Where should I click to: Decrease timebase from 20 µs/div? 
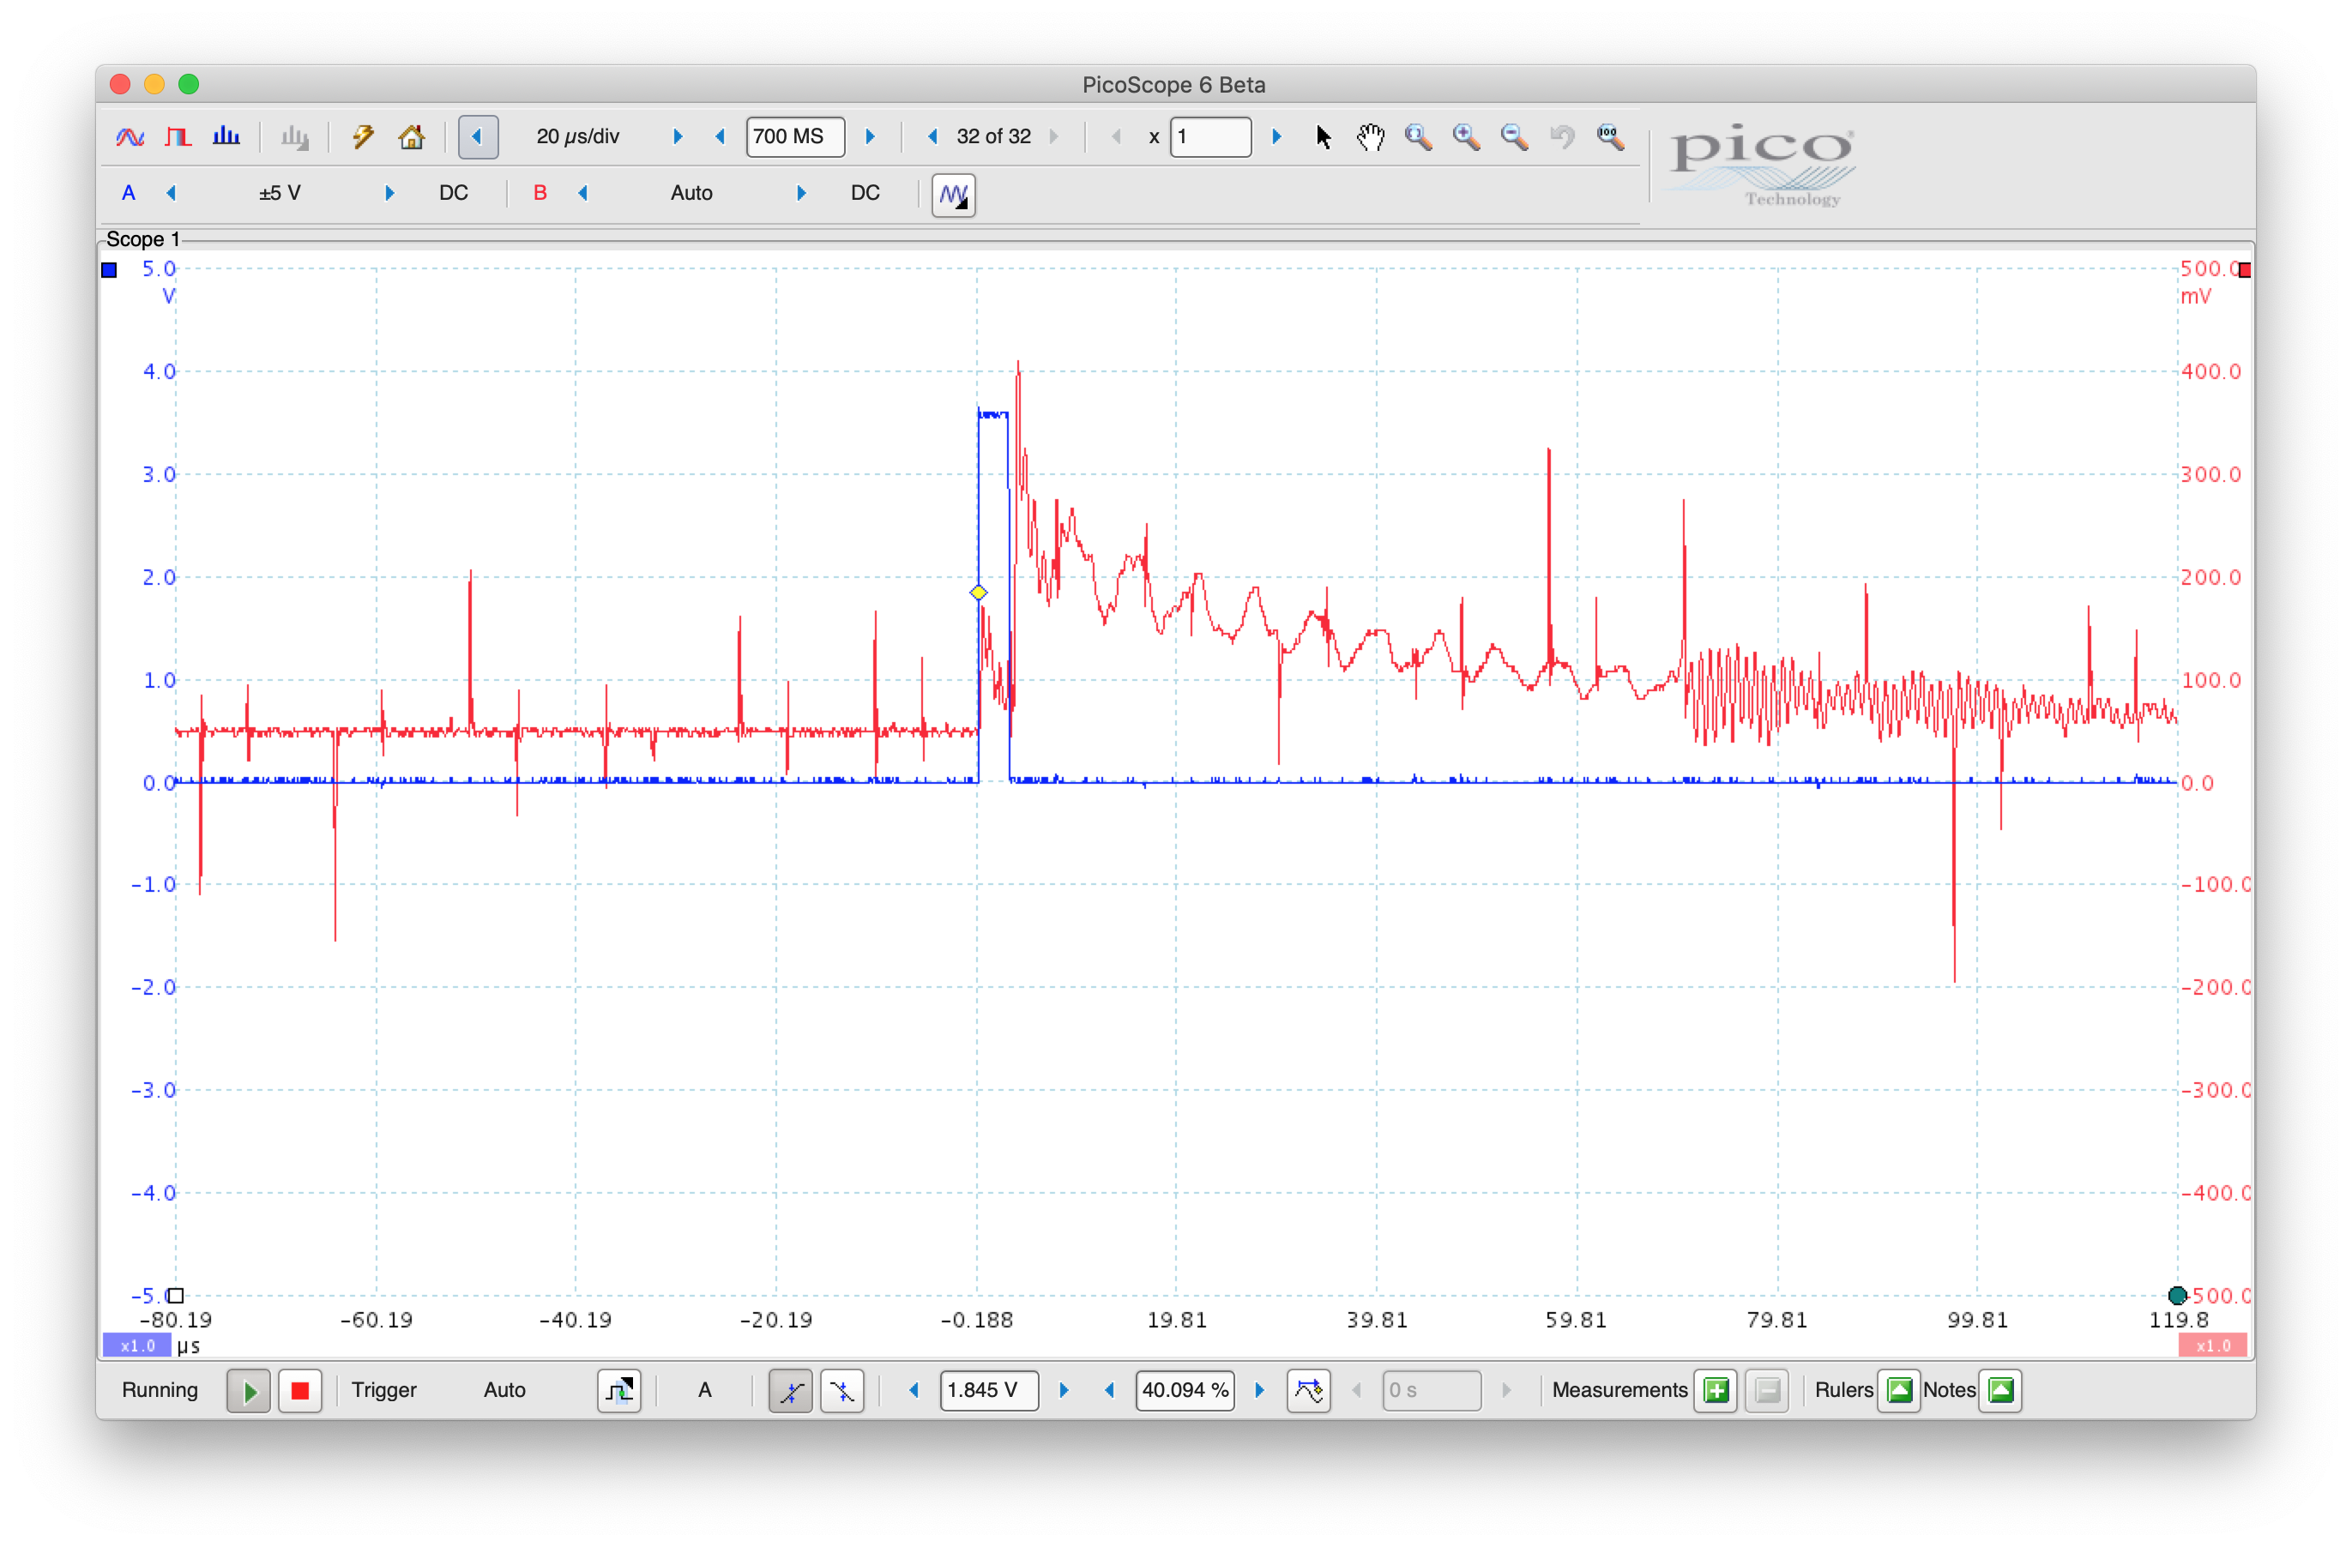(479, 136)
